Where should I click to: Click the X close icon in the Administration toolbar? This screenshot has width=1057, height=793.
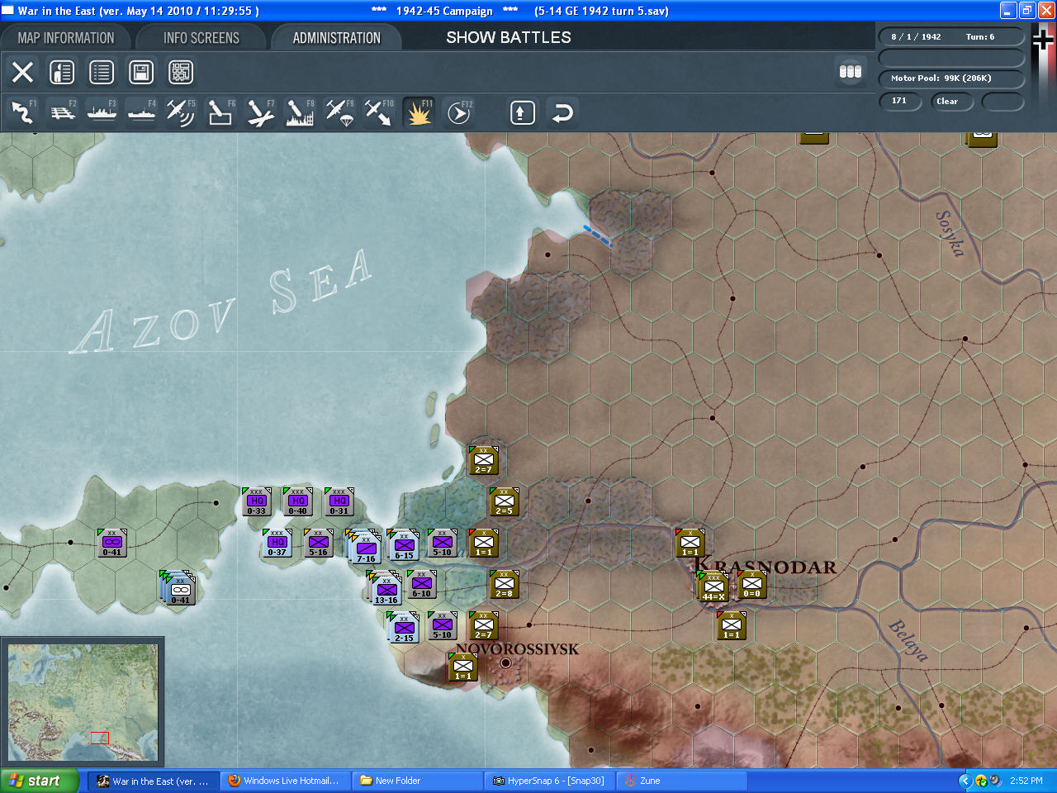pyautogui.click(x=22, y=72)
